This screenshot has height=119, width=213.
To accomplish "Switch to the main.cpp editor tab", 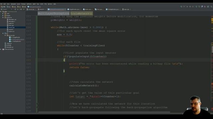I will click(126, 9).
